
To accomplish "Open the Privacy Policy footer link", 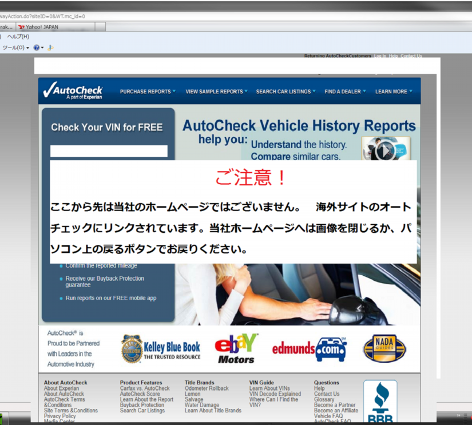I will pyautogui.click(x=60, y=416).
